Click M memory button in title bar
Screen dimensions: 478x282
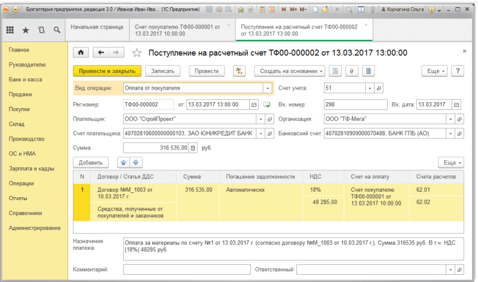(x=283, y=10)
